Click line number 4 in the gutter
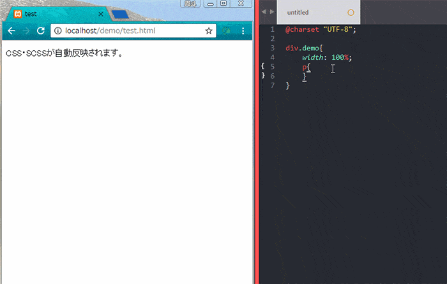Screen dimensions: 447x284 tap(273, 57)
